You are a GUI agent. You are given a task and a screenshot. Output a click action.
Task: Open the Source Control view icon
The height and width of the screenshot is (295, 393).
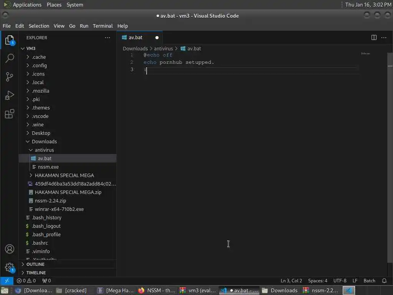10,77
